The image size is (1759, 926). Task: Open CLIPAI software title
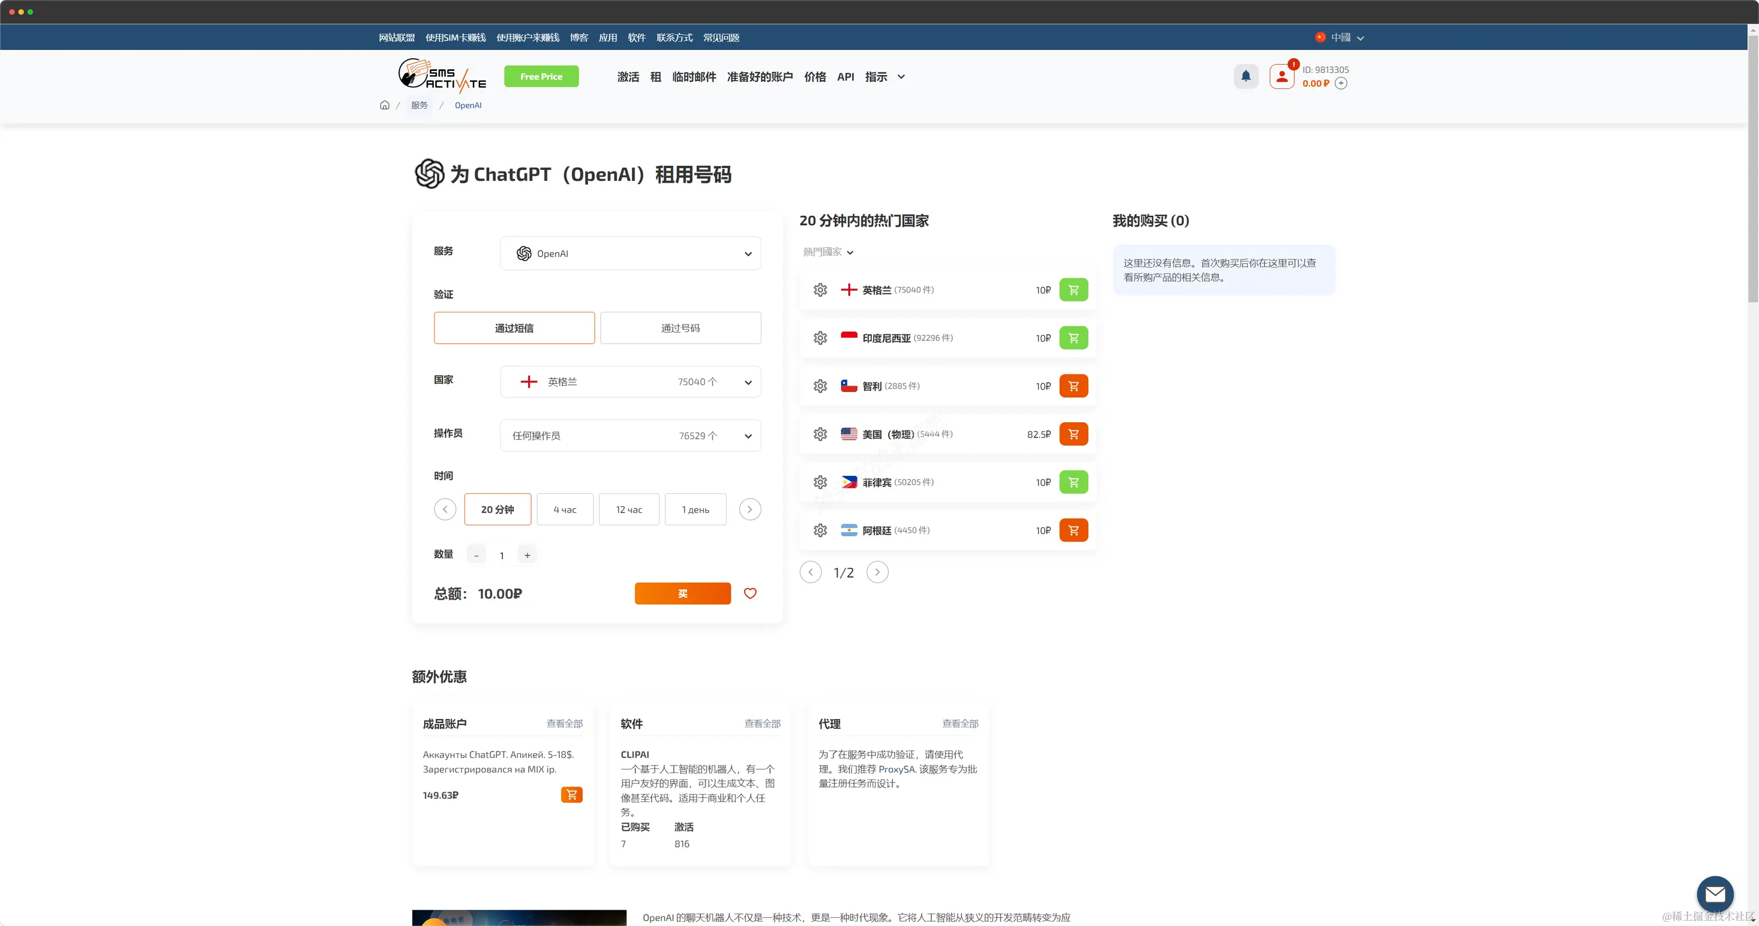[x=635, y=754]
